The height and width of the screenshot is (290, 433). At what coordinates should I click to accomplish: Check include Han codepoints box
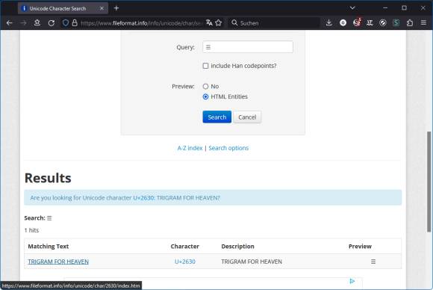[205, 66]
